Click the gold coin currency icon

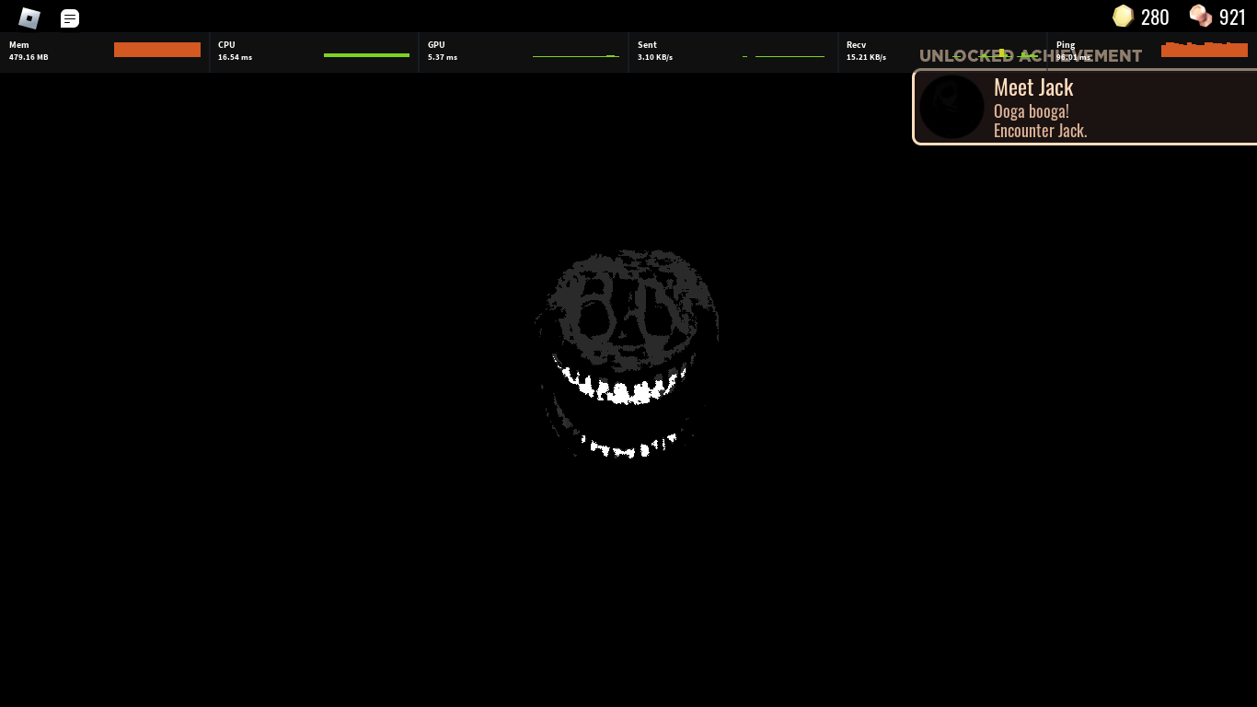pyautogui.click(x=1123, y=16)
